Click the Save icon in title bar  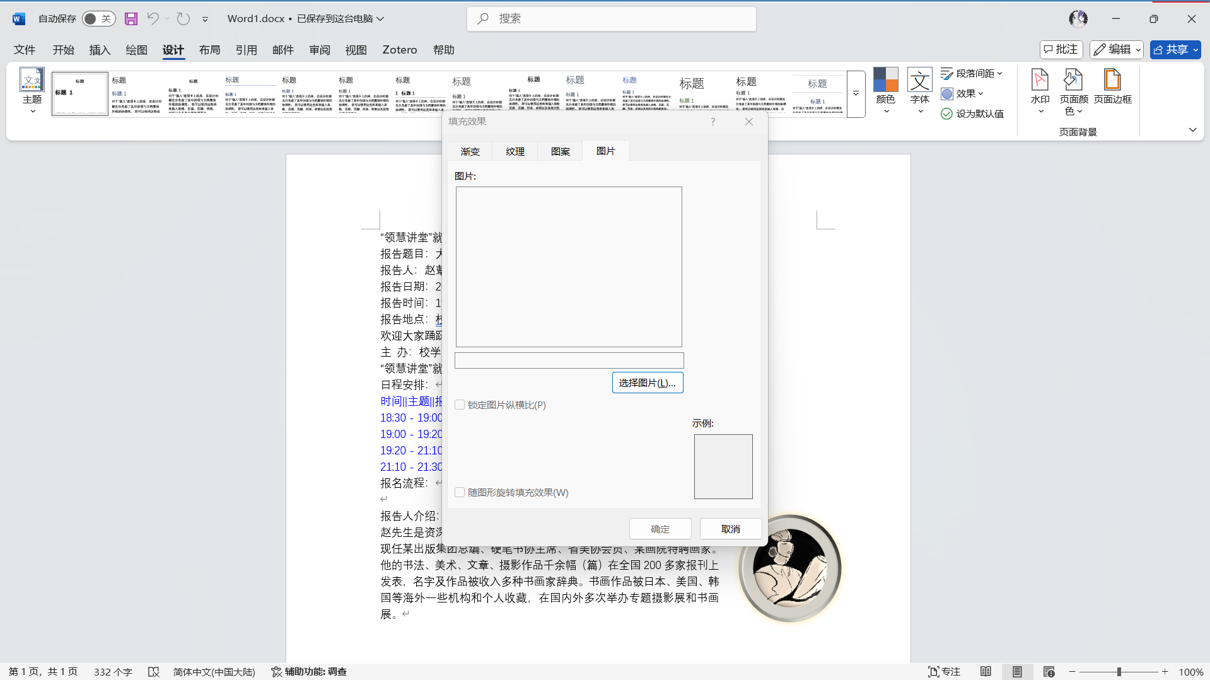click(x=131, y=19)
